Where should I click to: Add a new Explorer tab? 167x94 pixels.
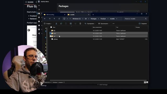coord(93,15)
